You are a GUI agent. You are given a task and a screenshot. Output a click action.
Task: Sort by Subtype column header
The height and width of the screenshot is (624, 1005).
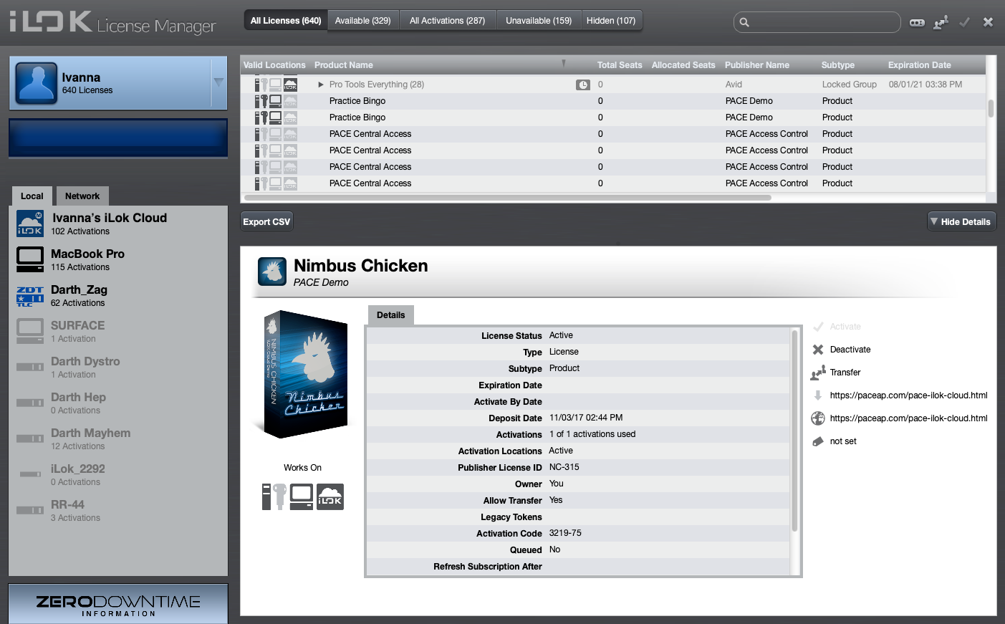point(838,64)
